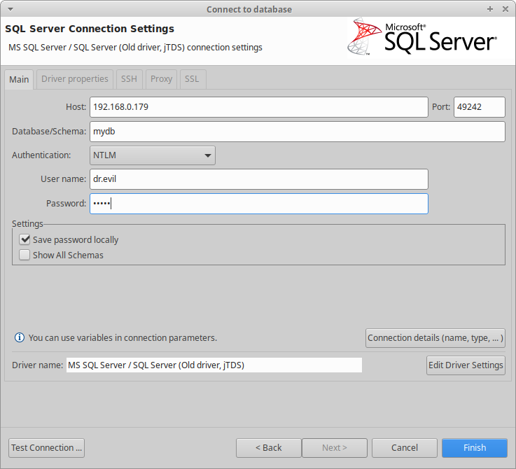
Task: Open the Proxy tab
Action: tap(161, 79)
